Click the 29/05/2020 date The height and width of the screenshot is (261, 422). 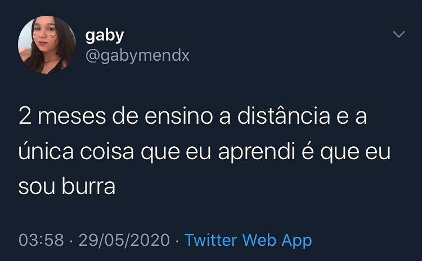point(124,240)
